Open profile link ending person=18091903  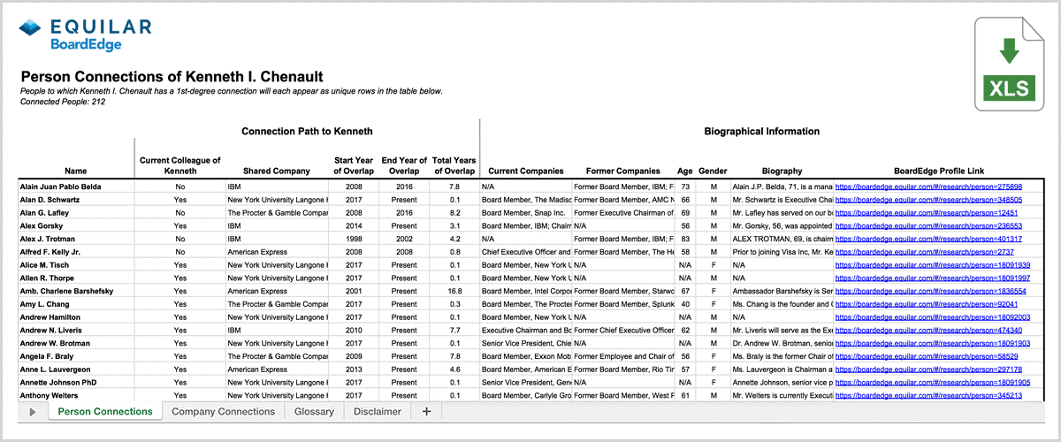pyautogui.click(x=933, y=343)
